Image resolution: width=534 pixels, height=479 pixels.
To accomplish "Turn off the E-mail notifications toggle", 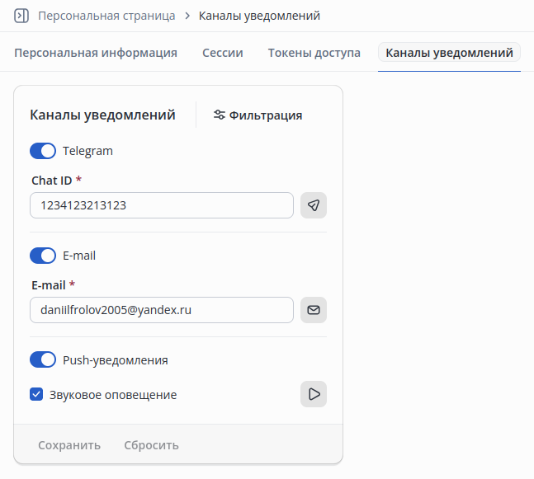I will 43,256.
